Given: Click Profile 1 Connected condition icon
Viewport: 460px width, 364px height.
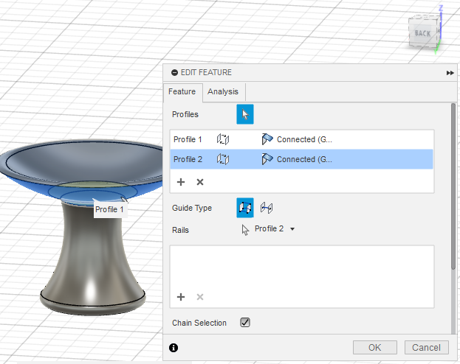Looking at the screenshot, I should coord(267,139).
